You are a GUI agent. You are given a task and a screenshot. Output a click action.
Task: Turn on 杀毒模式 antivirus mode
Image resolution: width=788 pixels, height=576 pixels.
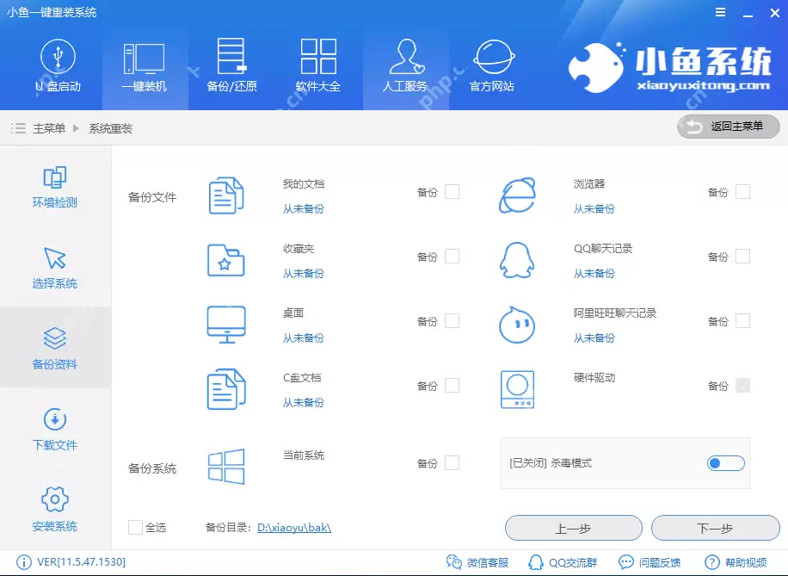725,462
